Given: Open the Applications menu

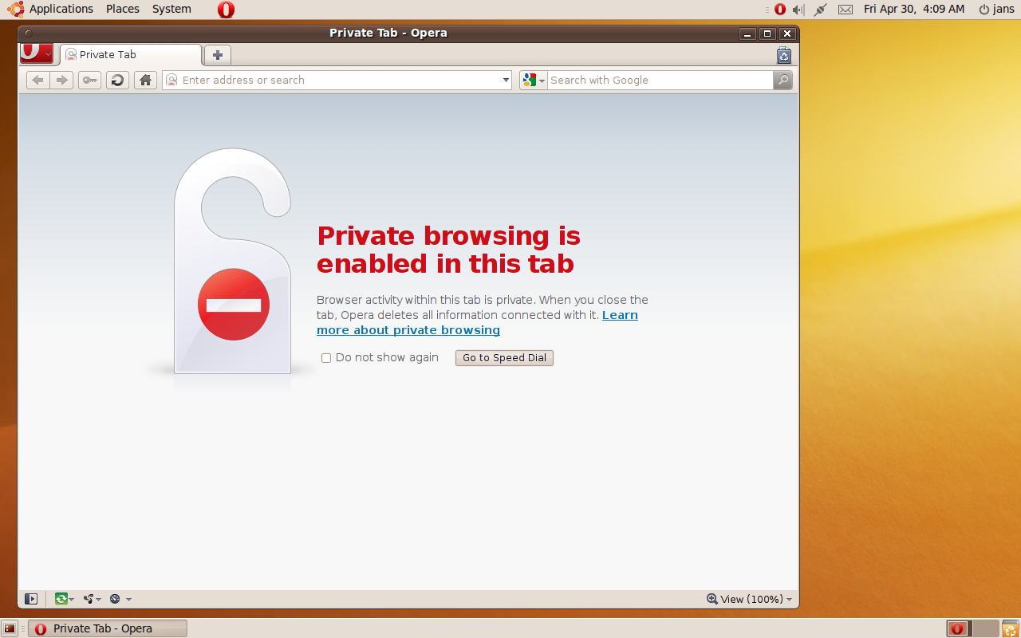Looking at the screenshot, I should pyautogui.click(x=52, y=9).
